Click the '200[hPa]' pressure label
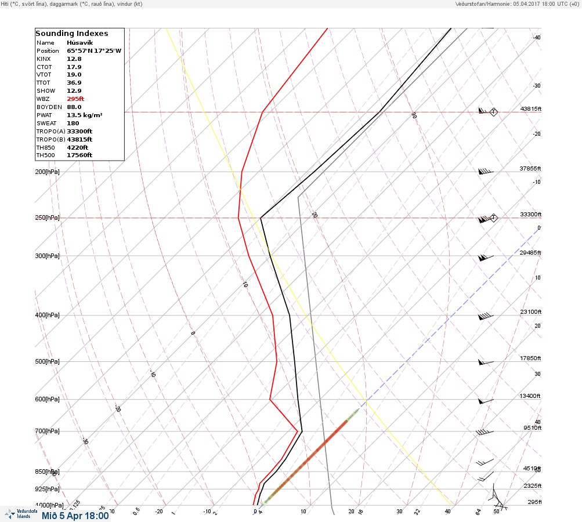The height and width of the screenshot is (522, 582). 47,172
